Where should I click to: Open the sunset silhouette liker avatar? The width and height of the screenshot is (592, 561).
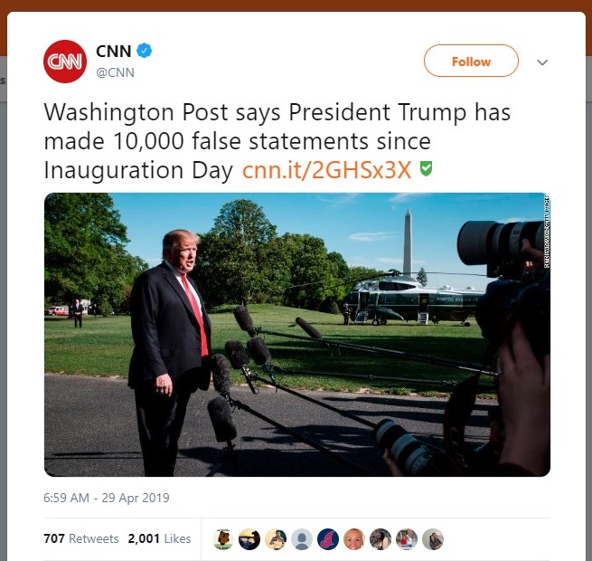(x=249, y=538)
